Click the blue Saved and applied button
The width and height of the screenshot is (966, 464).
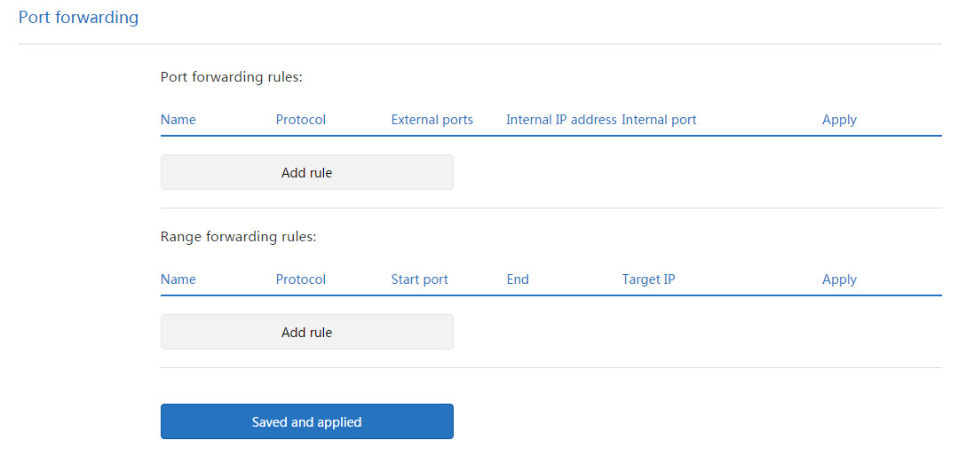pos(307,421)
